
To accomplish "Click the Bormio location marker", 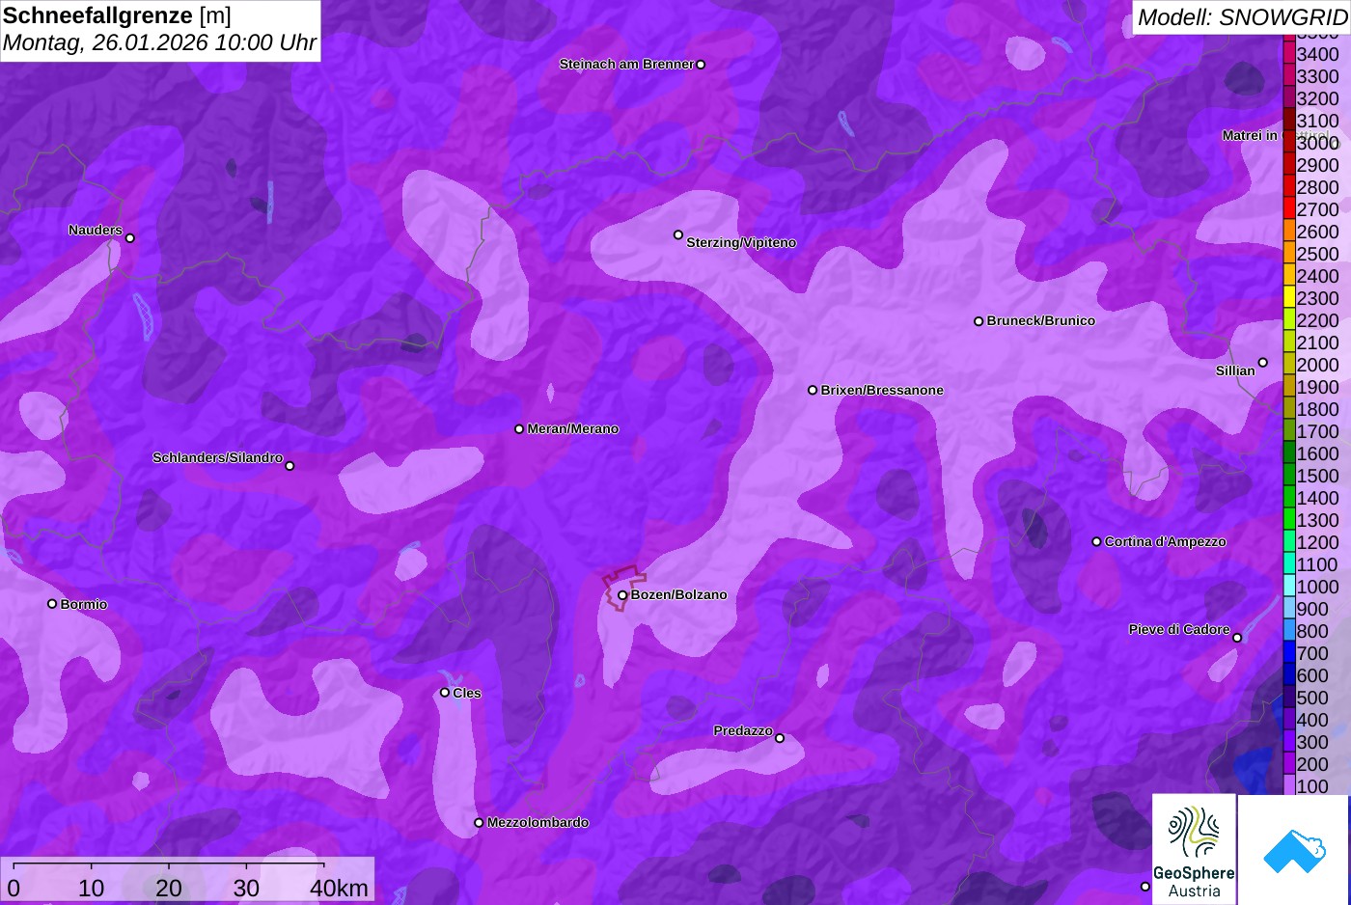I will [x=52, y=604].
